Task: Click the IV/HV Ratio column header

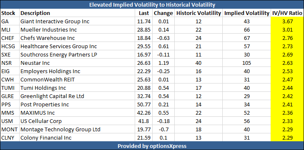Action: point(287,13)
